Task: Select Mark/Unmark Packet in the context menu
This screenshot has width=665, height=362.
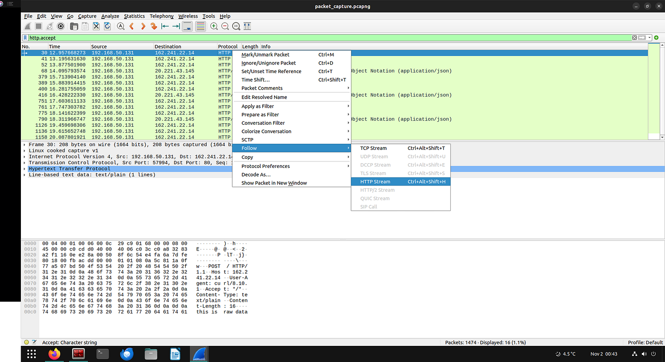Action: pos(291,55)
